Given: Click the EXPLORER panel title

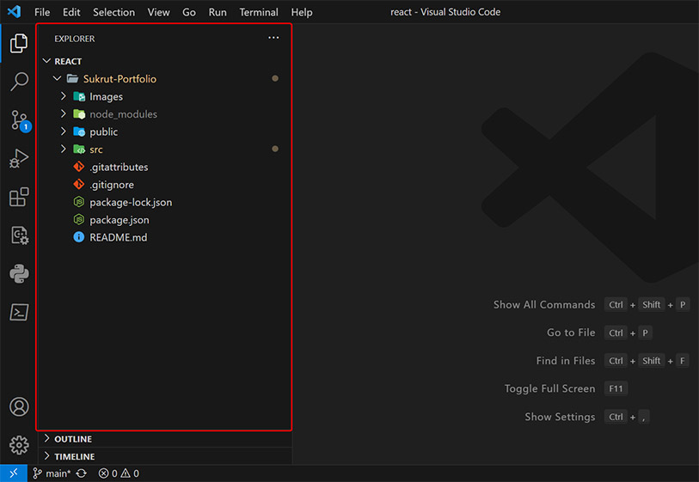Looking at the screenshot, I should 75,39.
